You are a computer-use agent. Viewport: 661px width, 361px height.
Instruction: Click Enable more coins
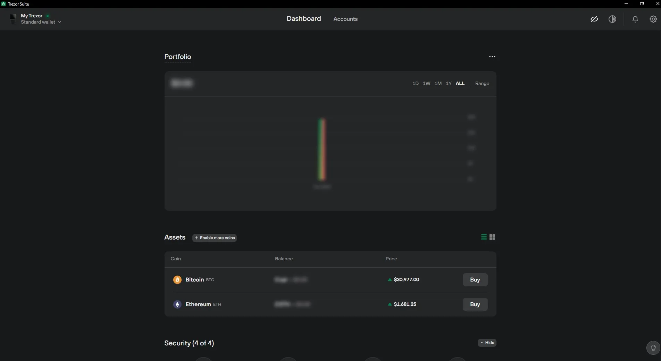coord(215,238)
